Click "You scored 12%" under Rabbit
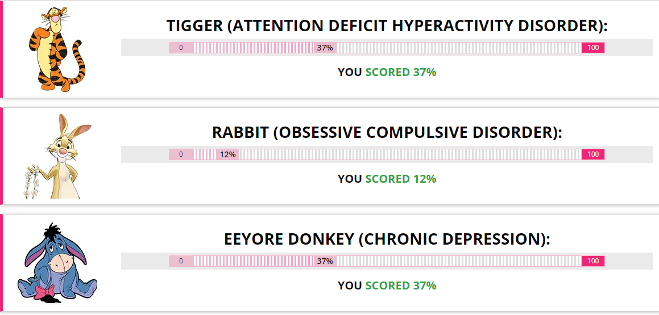 [387, 179]
